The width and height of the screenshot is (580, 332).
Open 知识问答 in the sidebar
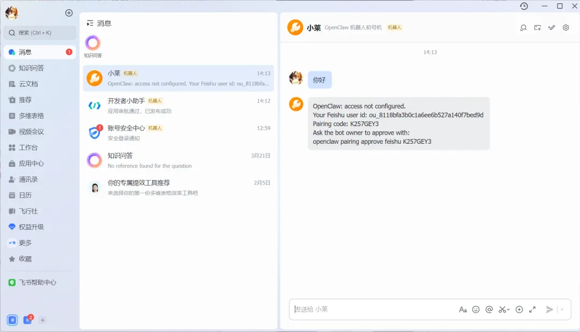point(40,68)
